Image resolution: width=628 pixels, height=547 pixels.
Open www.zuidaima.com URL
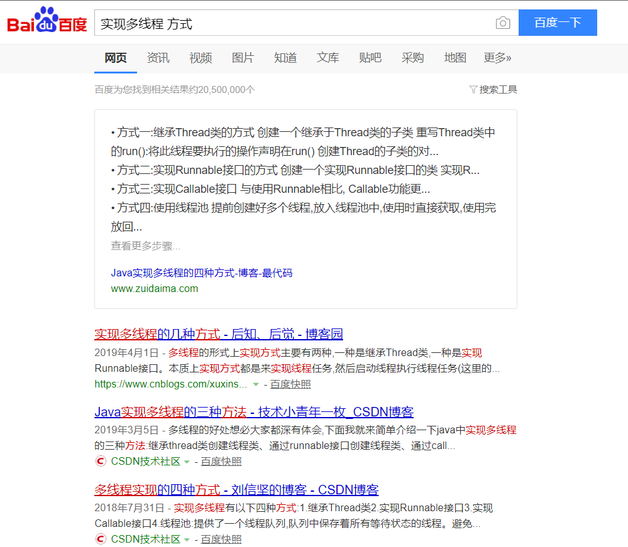tap(154, 288)
